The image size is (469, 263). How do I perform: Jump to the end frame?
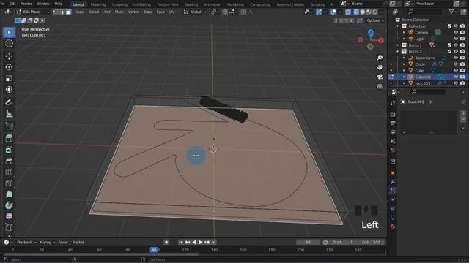pos(213,242)
